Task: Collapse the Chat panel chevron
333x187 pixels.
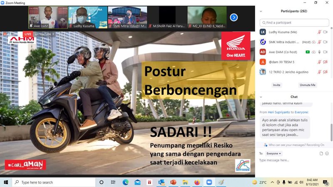Action: 261,97
